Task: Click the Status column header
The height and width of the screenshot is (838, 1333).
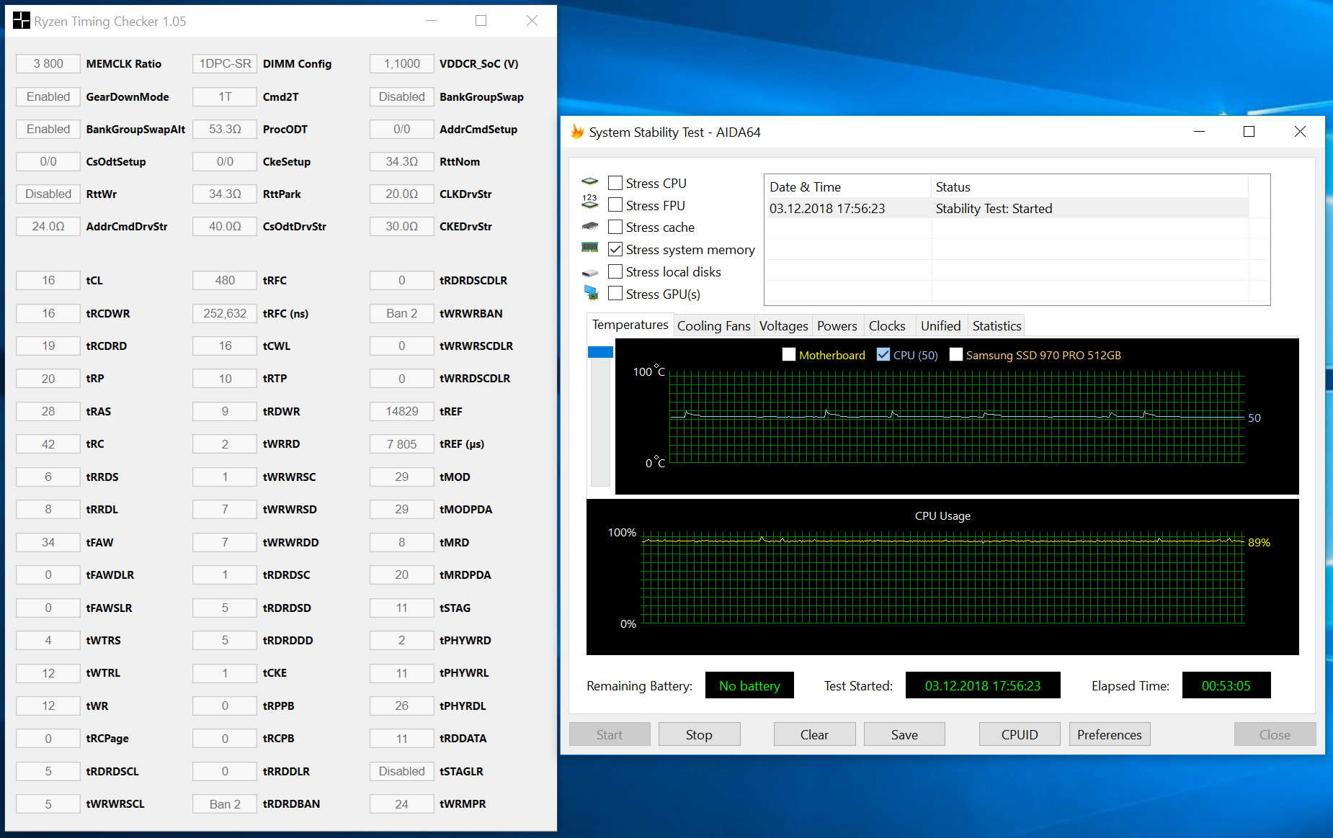Action: click(x=1089, y=186)
